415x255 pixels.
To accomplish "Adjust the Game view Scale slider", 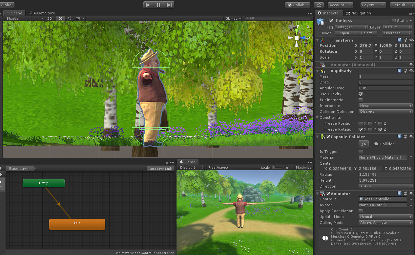I will coord(273,168).
